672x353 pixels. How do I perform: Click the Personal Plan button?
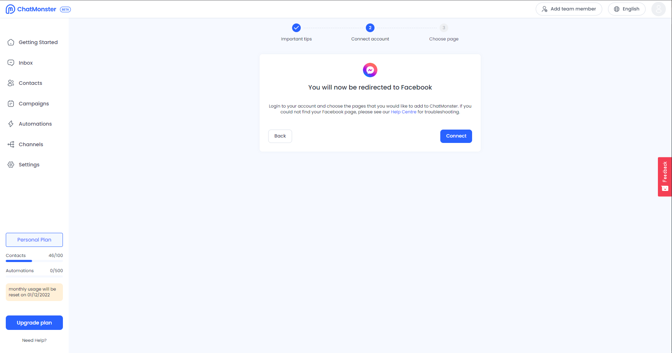pos(34,240)
